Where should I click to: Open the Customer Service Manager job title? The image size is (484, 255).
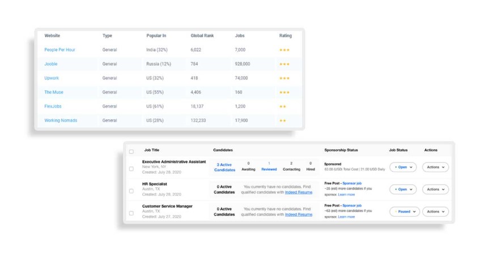point(167,206)
